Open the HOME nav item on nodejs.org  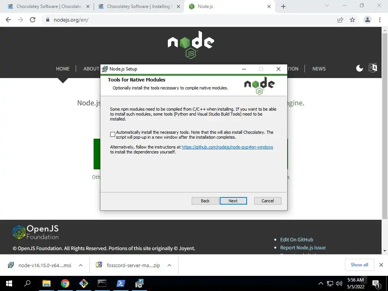(63, 69)
